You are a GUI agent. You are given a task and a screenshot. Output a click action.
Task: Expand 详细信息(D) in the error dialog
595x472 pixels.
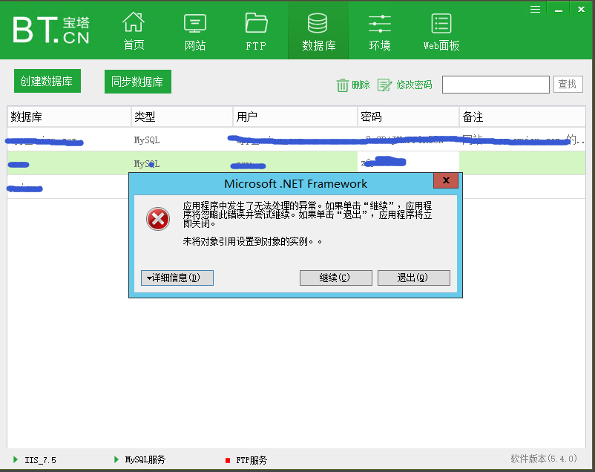(x=177, y=278)
